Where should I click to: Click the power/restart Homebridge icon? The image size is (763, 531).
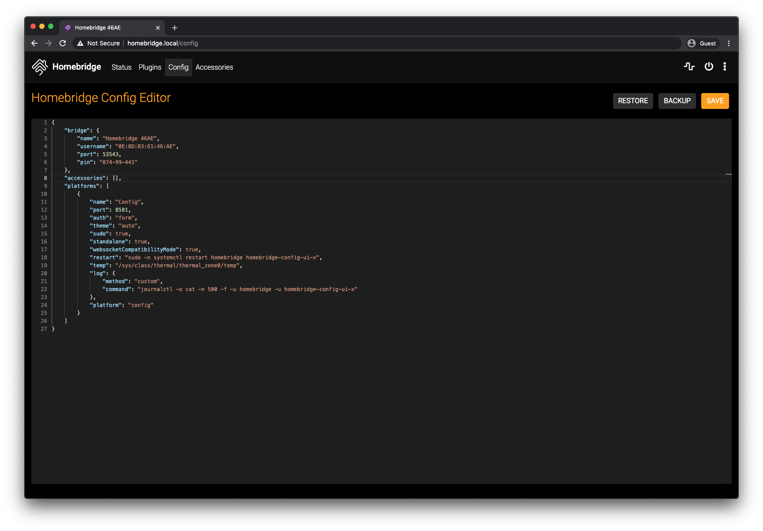708,67
